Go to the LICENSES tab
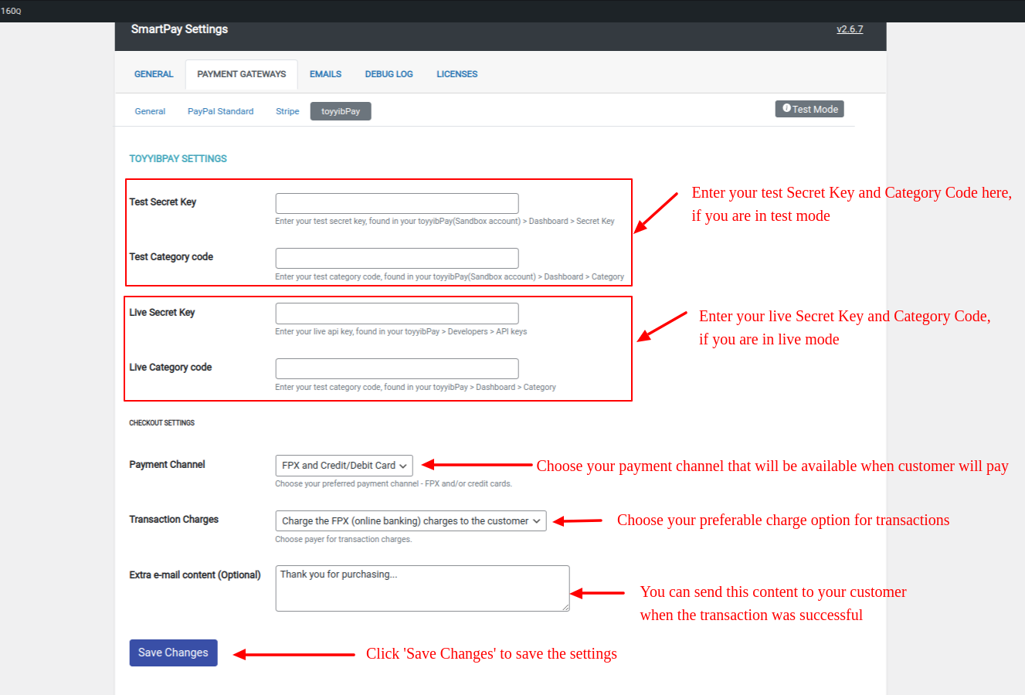 click(456, 74)
